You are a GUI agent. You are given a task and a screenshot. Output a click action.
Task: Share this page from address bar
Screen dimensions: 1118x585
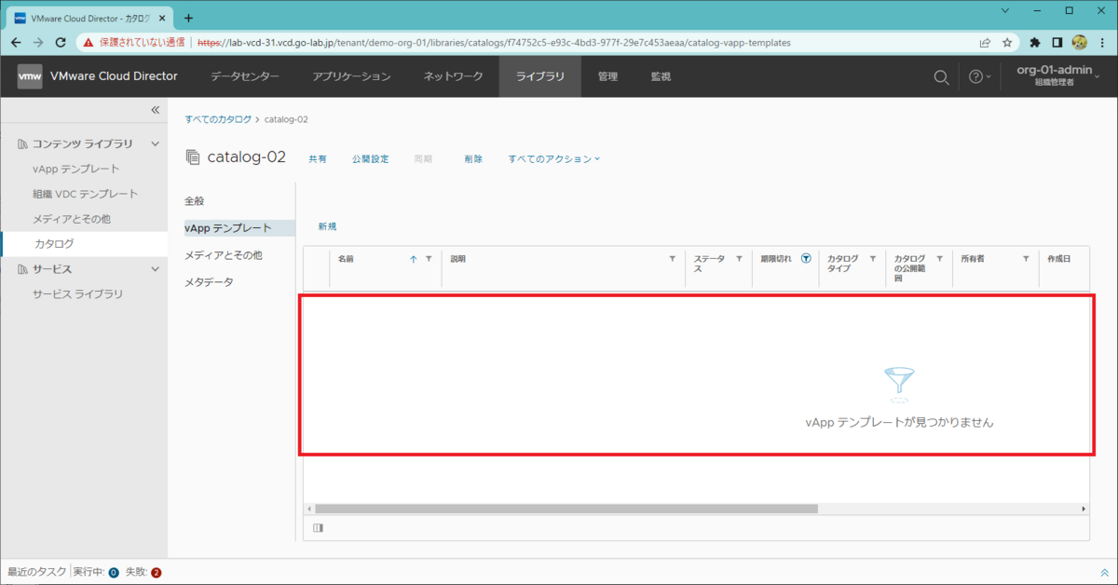click(985, 42)
